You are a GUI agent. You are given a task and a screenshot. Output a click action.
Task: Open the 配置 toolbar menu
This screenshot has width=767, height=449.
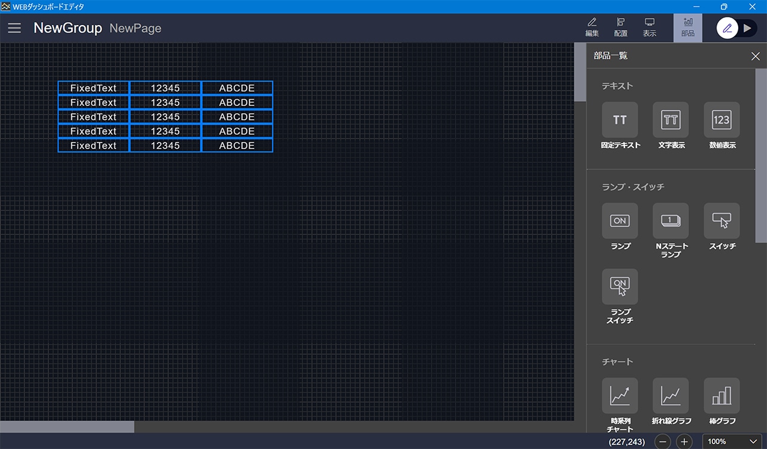coord(621,28)
